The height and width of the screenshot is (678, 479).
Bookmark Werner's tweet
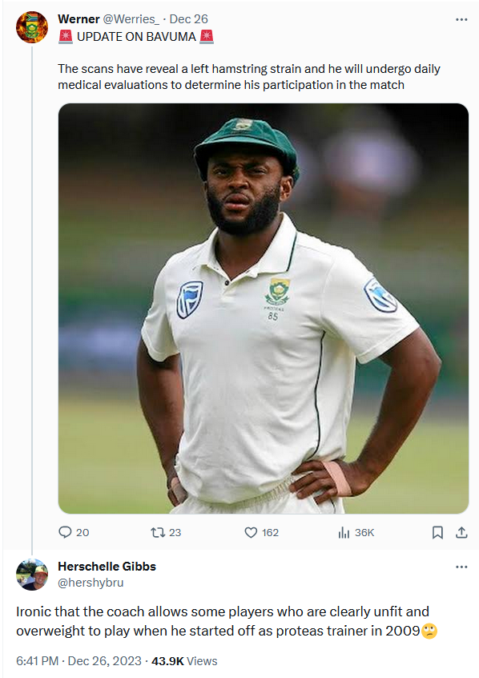(437, 532)
